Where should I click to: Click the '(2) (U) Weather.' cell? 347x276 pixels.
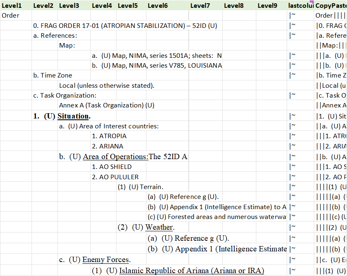[x=146, y=227]
